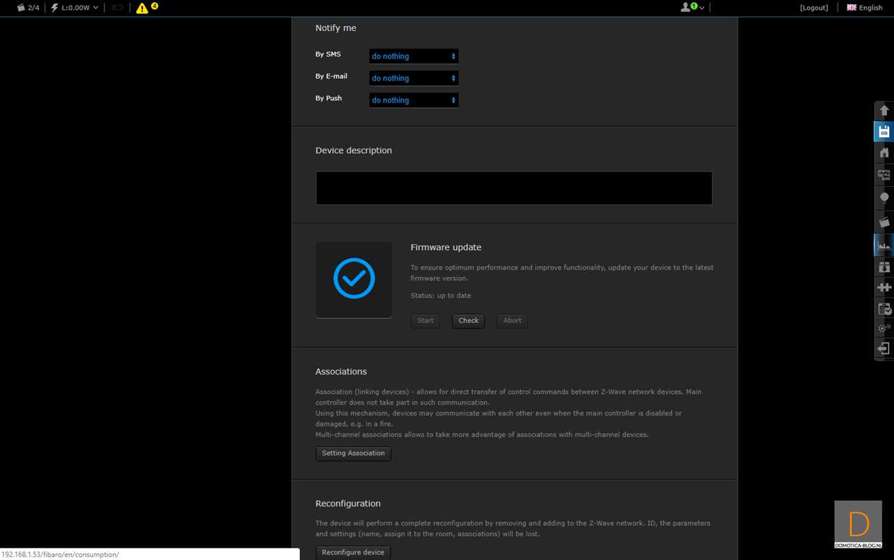Click the exit arrow icon in sidebar
Screen dimensions: 894x560
(884, 349)
